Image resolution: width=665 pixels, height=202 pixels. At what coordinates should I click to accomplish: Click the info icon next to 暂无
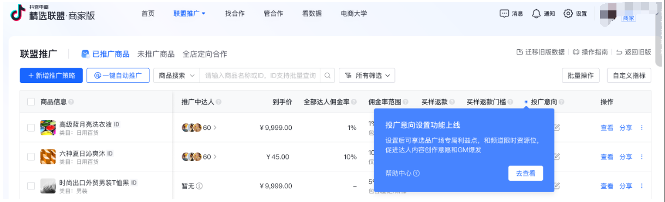click(x=199, y=186)
